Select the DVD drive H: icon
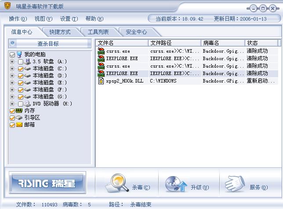 click(x=27, y=104)
